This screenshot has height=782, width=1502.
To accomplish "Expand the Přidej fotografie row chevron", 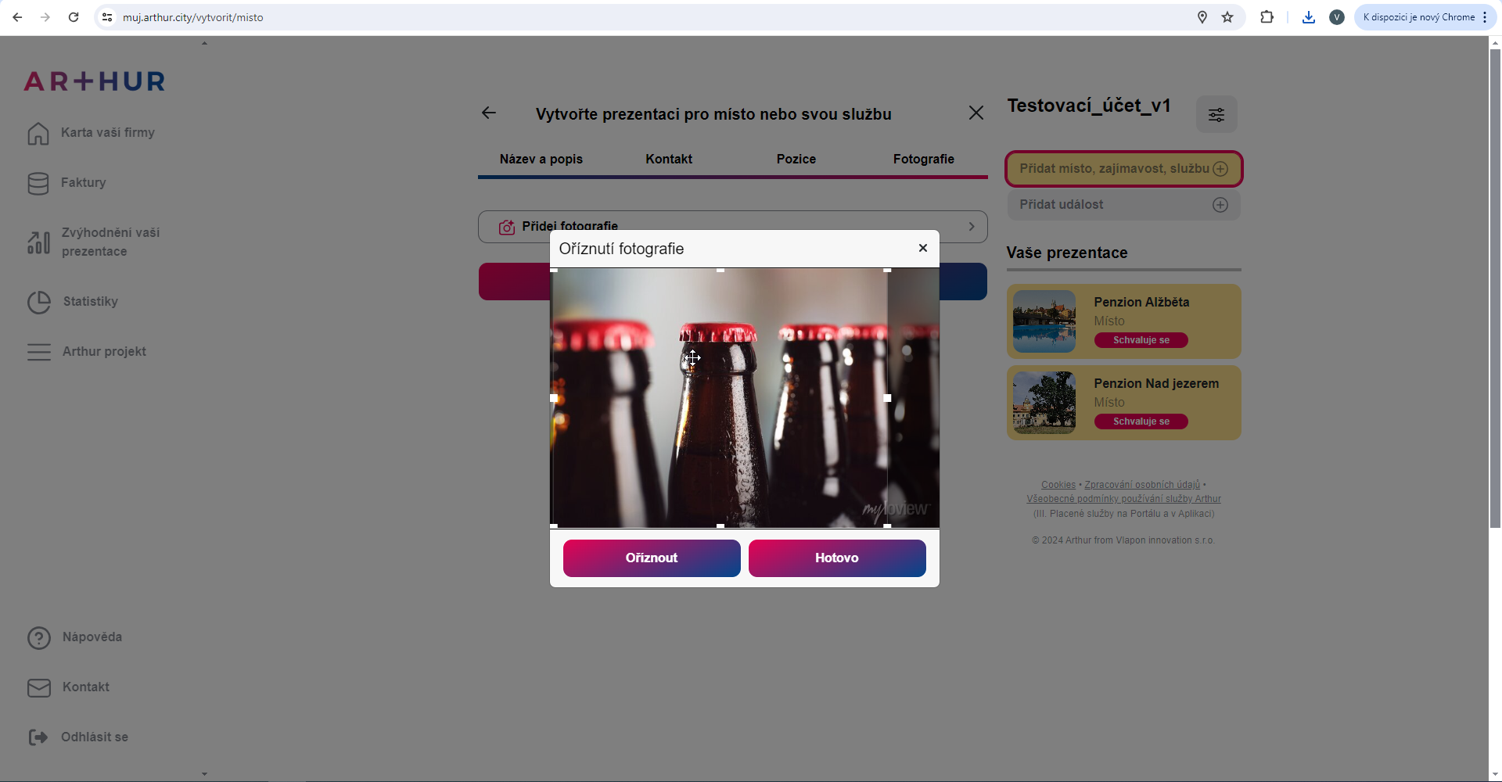I will pos(972,227).
